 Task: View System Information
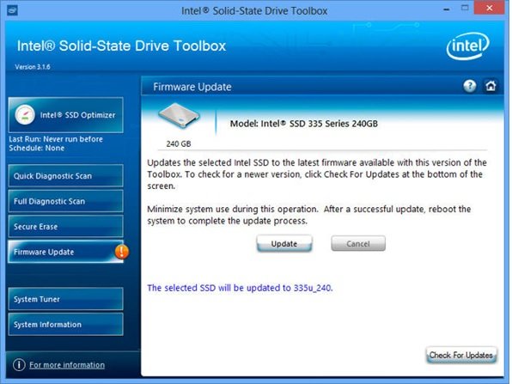pos(65,324)
